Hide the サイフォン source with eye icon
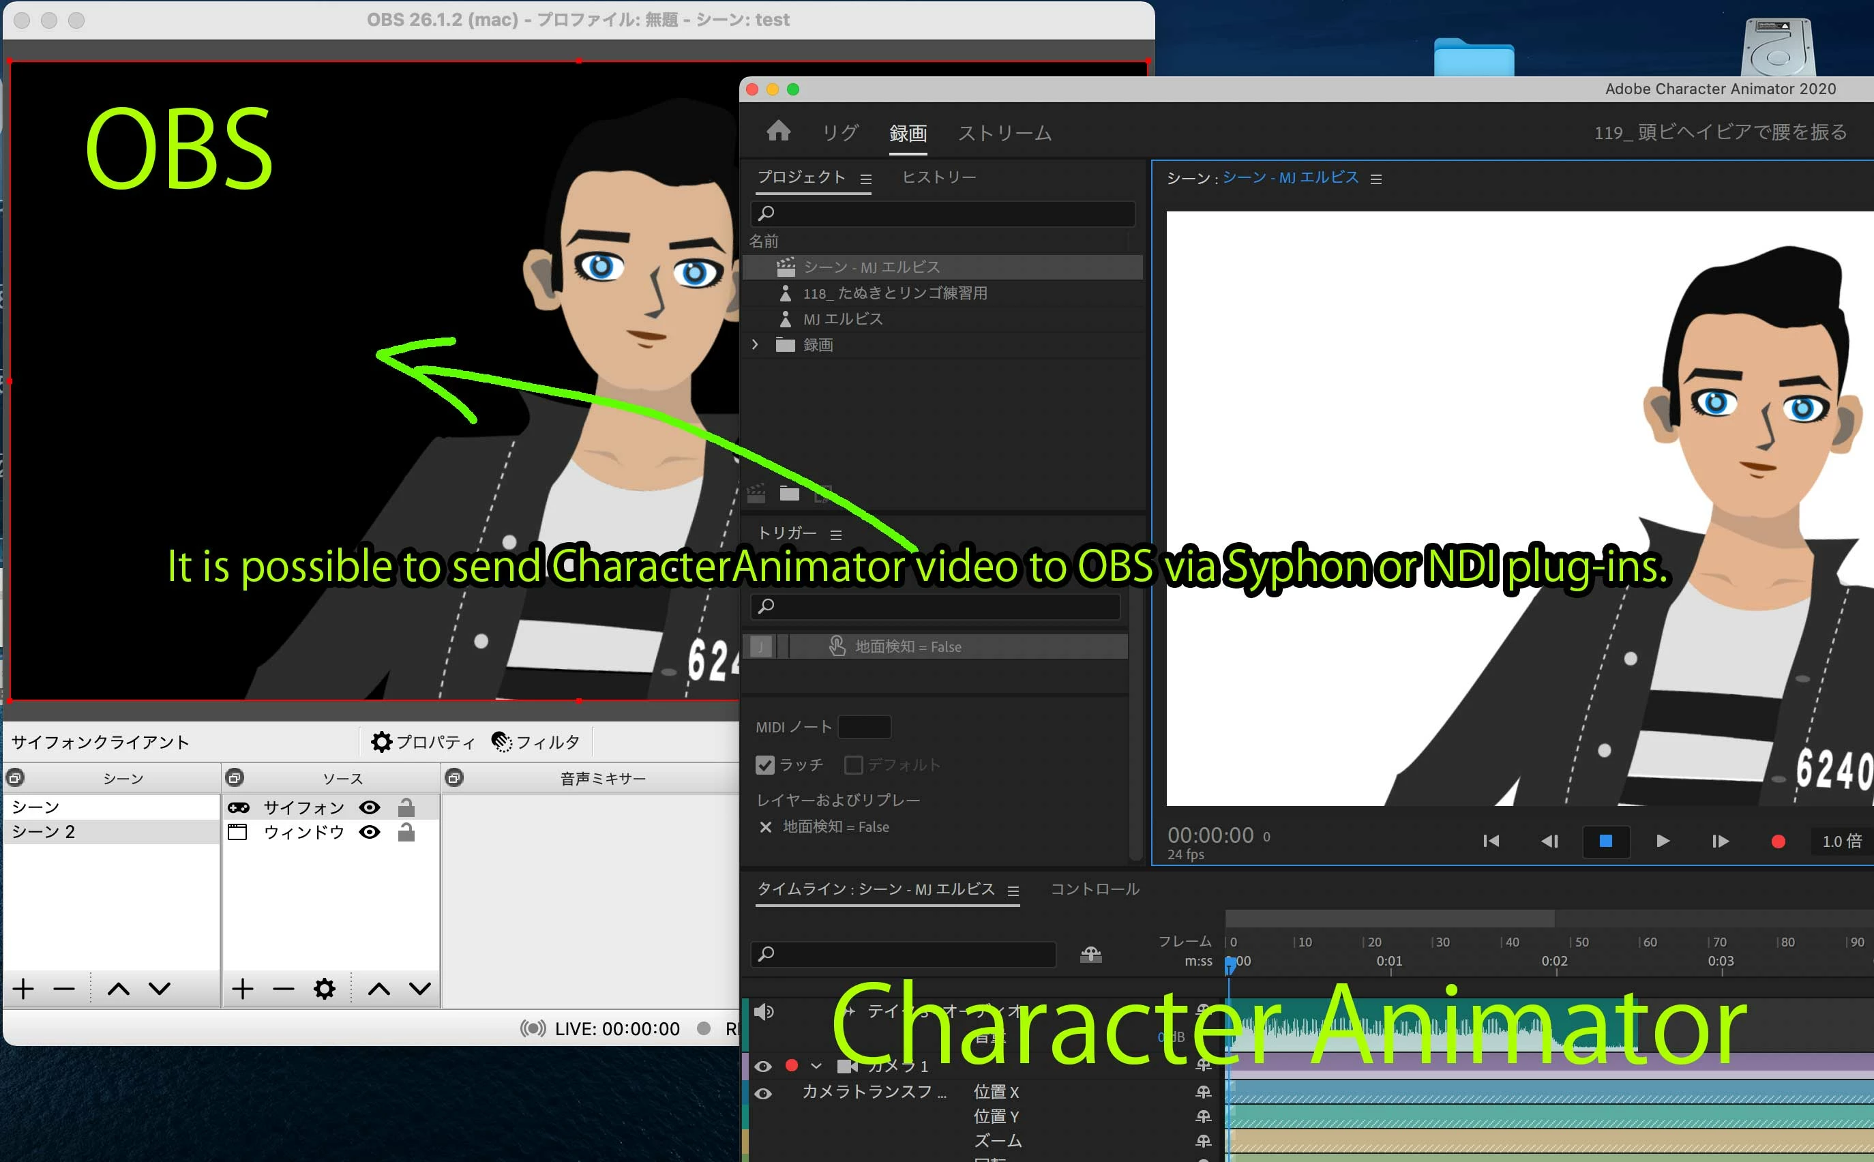The height and width of the screenshot is (1162, 1874). coord(370,807)
